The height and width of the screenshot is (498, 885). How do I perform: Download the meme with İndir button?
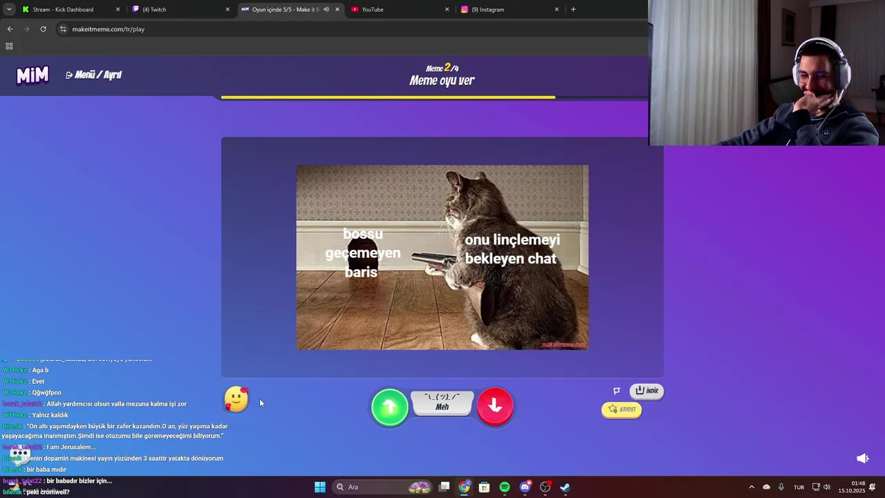(x=646, y=391)
